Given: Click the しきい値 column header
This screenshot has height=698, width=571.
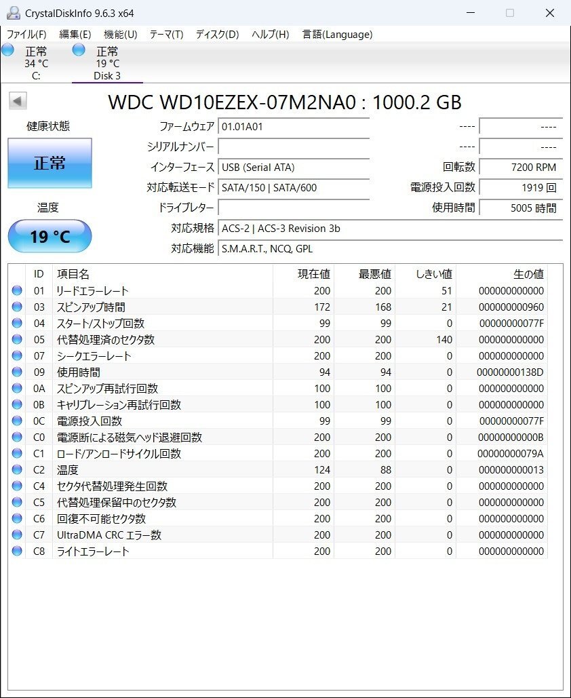Looking at the screenshot, I should click(x=425, y=274).
